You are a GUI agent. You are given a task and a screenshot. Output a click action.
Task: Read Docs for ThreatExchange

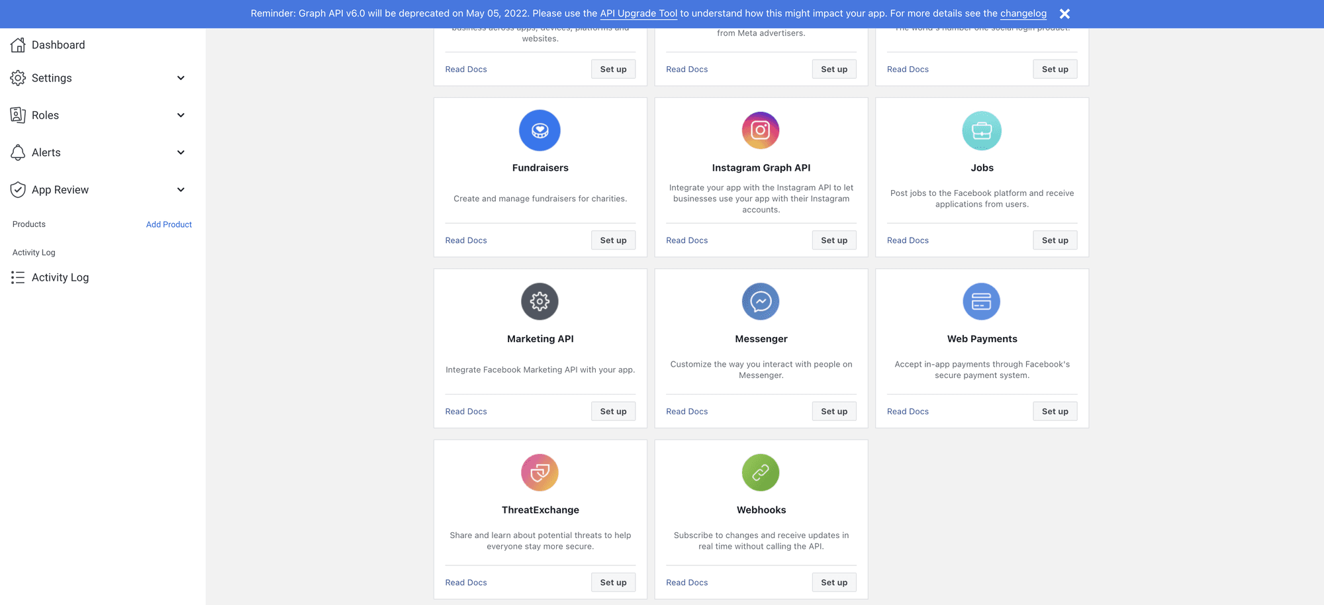pyautogui.click(x=466, y=582)
